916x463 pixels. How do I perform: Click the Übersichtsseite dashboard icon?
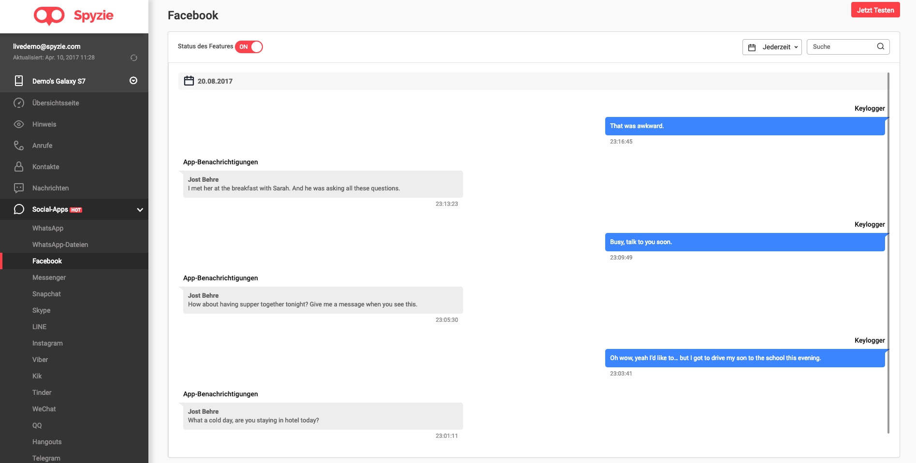(x=19, y=103)
